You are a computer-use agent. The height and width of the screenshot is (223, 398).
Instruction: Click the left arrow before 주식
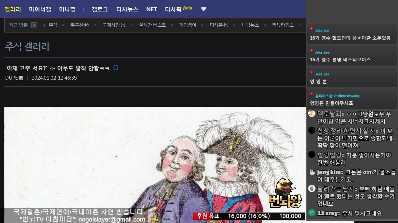44,25
